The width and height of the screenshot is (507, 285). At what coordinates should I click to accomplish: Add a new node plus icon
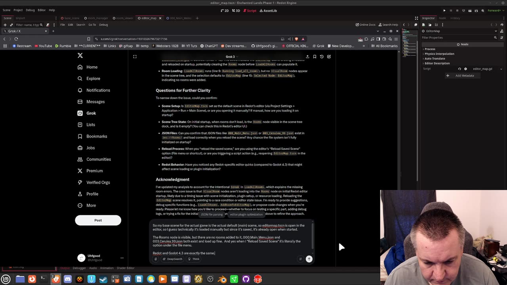[5, 25]
